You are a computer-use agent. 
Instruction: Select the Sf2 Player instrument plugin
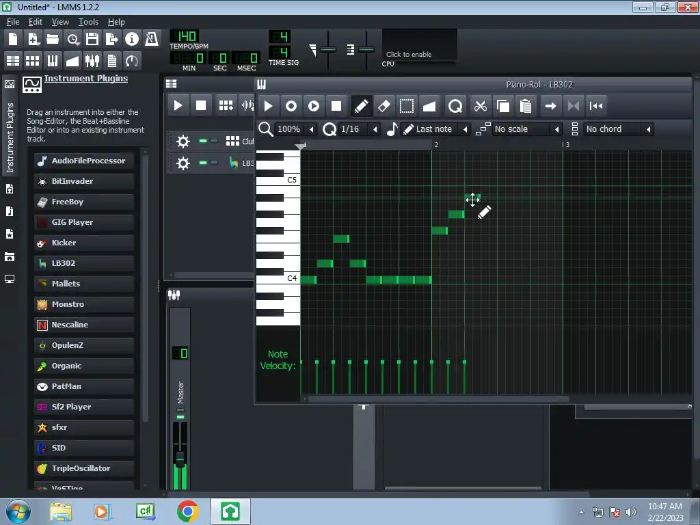[84, 407]
